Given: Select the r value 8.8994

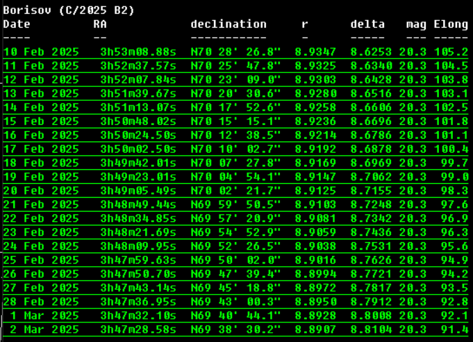Looking at the screenshot, I should pyautogui.click(x=315, y=274).
